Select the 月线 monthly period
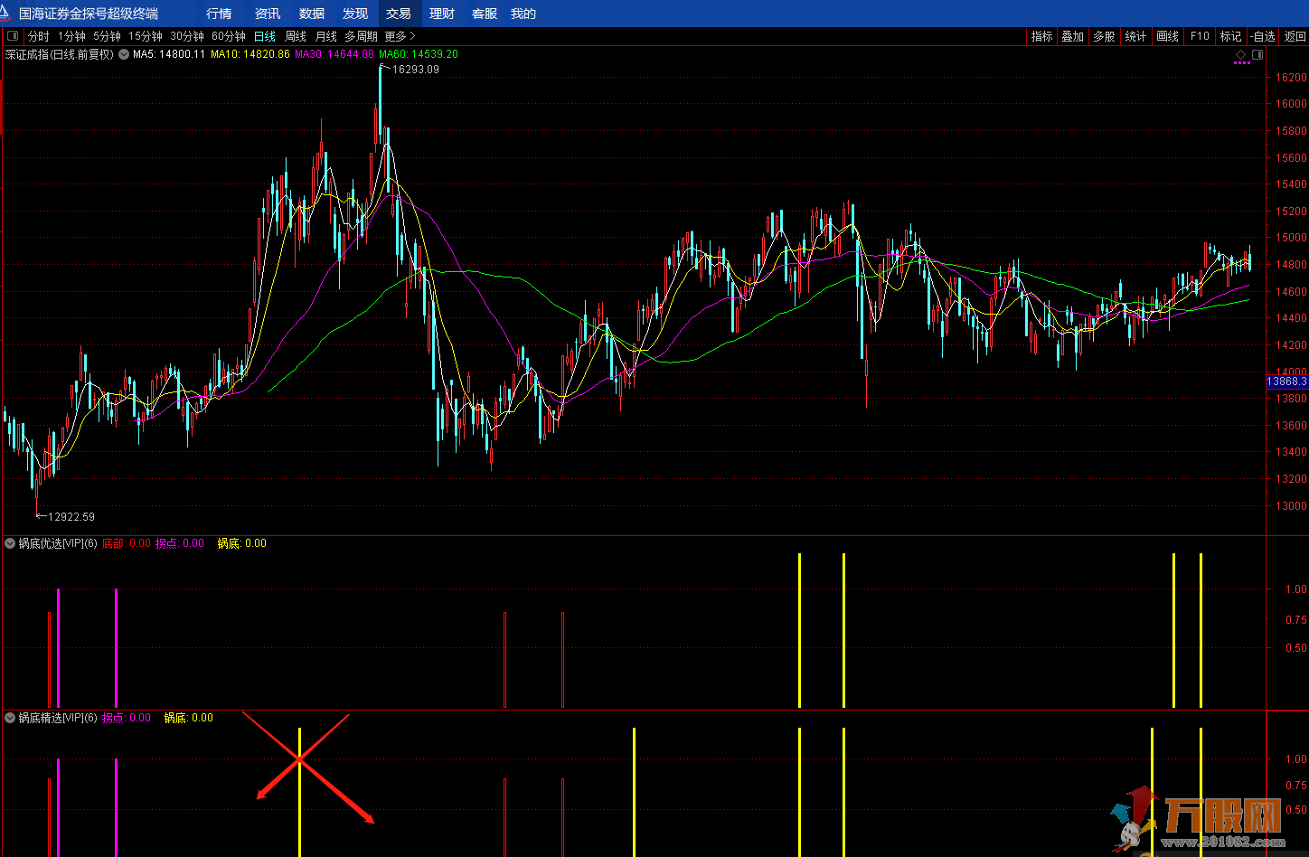The width and height of the screenshot is (1309, 857). (325, 37)
